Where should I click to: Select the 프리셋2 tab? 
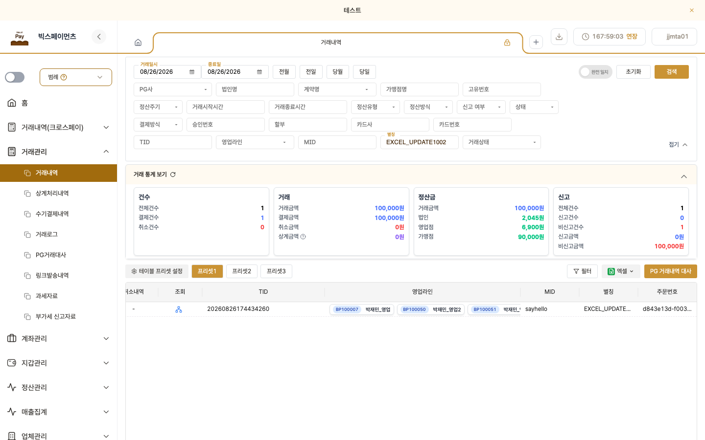pyautogui.click(x=242, y=271)
